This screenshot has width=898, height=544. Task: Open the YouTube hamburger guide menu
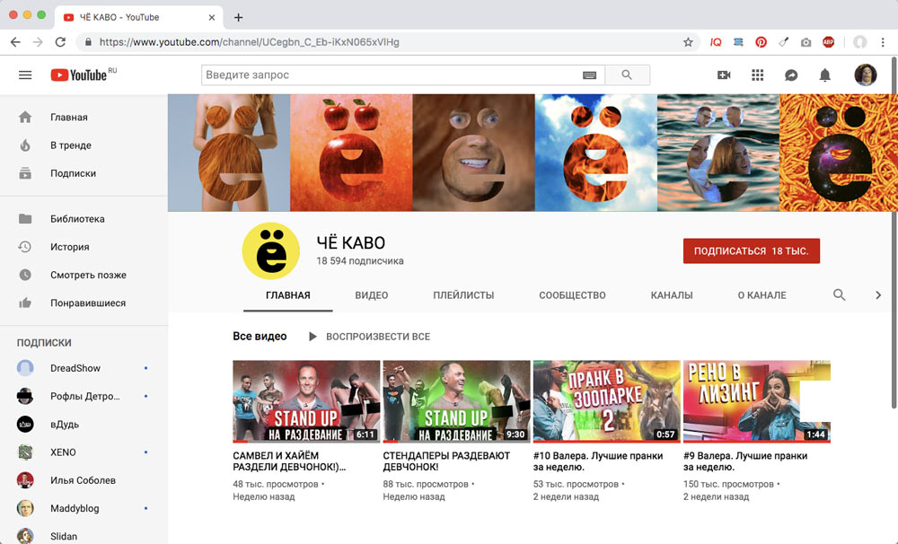click(x=25, y=75)
